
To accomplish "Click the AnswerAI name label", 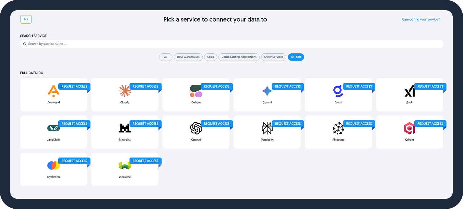I will pos(54,103).
